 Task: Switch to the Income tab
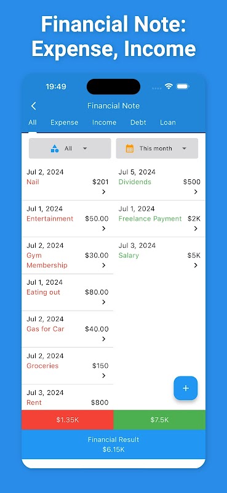click(104, 122)
